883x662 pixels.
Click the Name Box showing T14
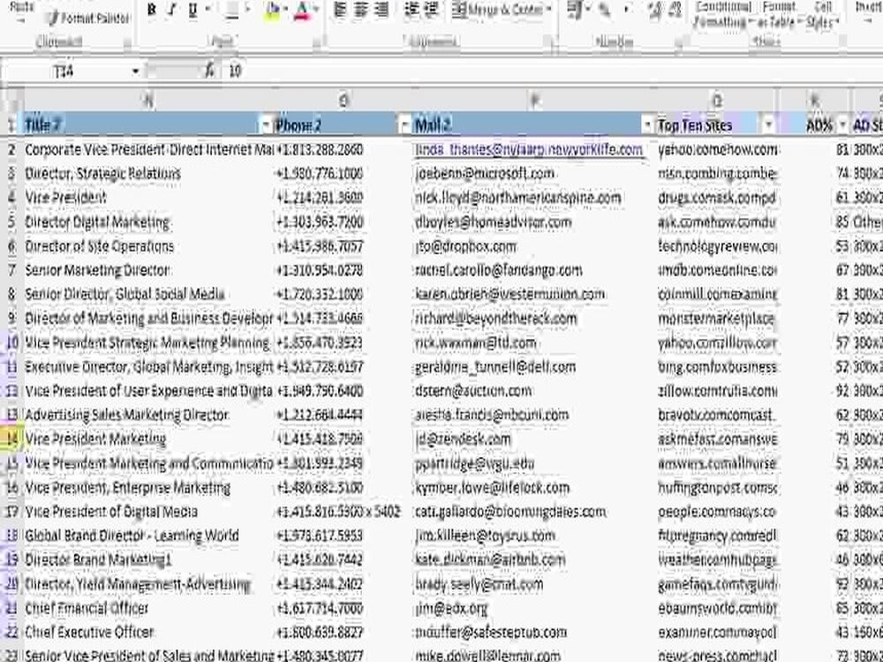[64, 71]
